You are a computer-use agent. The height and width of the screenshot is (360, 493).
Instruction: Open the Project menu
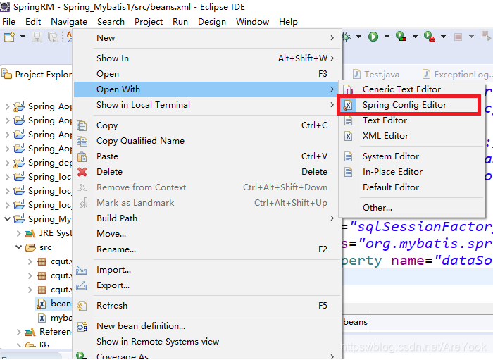(149, 22)
